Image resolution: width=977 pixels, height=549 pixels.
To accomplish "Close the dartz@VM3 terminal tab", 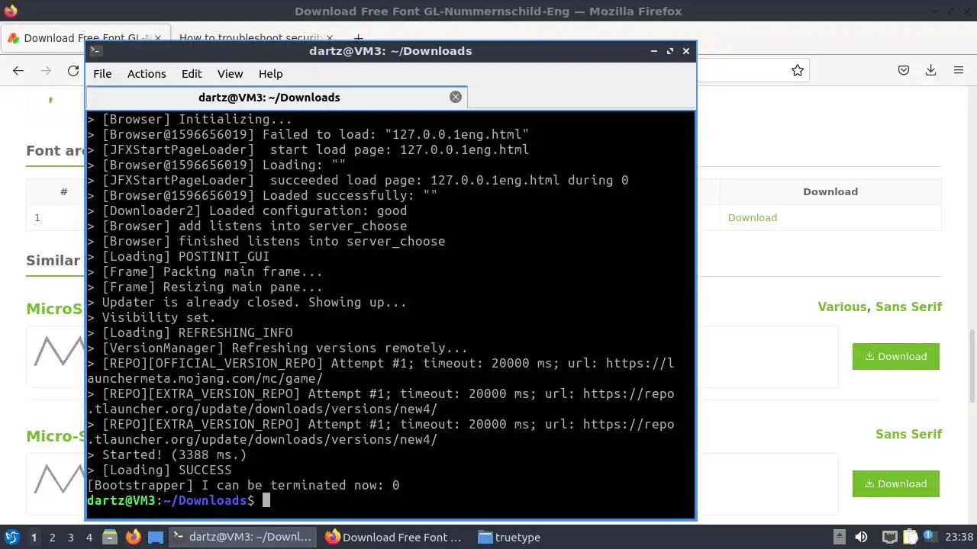I will [456, 97].
